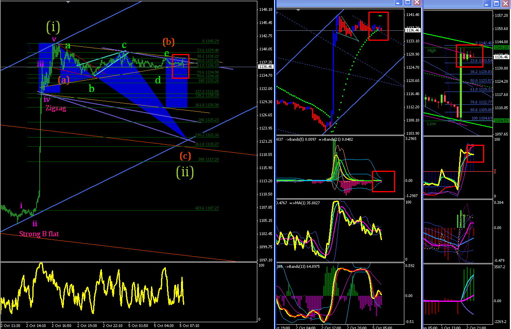The image size is (511, 329).
Task: Minimize the middle chart window
Action: point(398,3)
